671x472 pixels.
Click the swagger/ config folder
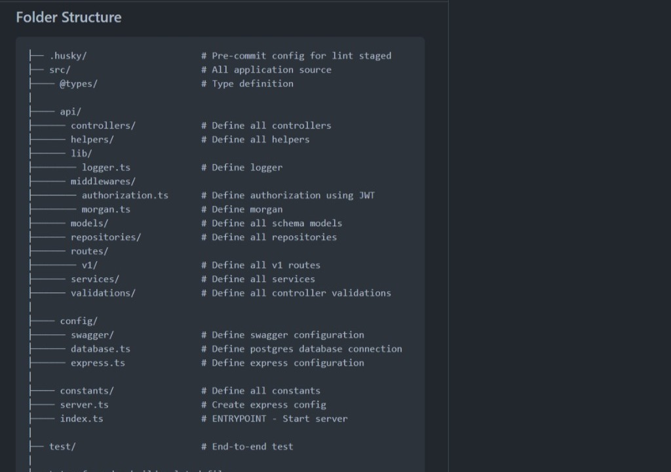click(92, 335)
